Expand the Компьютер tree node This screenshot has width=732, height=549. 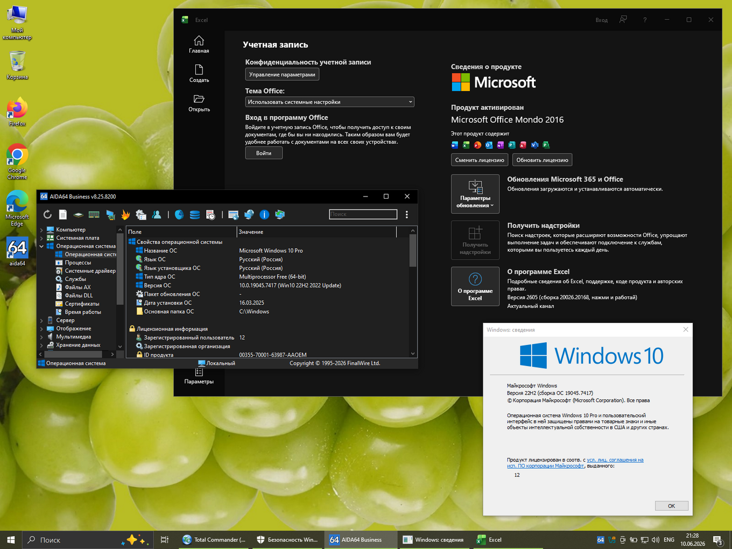pyautogui.click(x=41, y=229)
